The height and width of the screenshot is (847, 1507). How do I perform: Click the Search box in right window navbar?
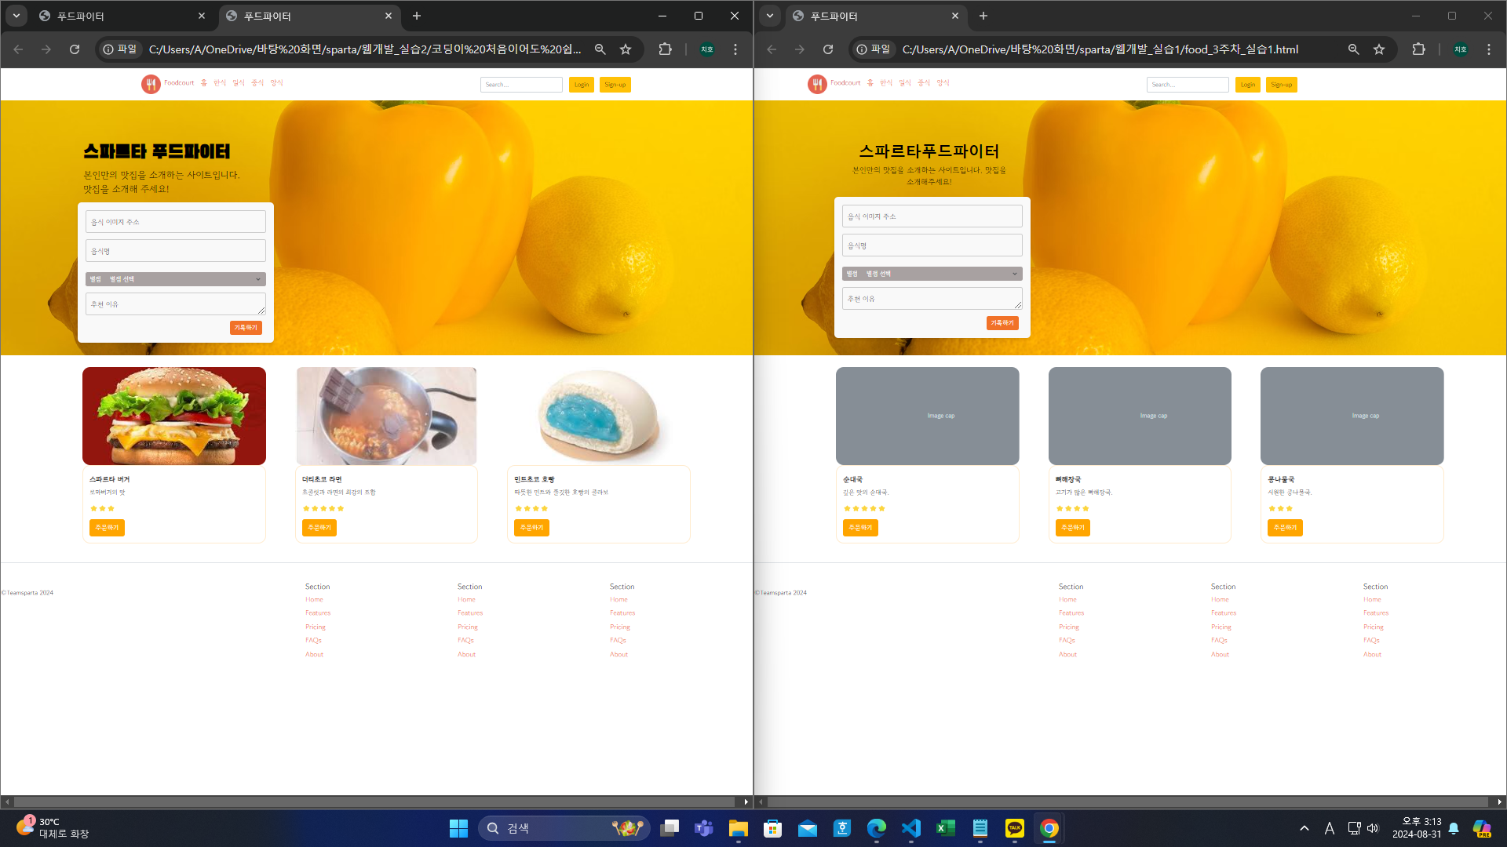[1188, 85]
